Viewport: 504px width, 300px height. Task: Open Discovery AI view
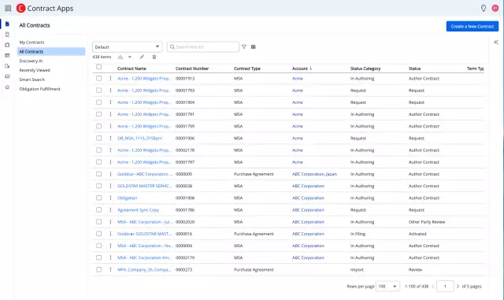pos(31,61)
